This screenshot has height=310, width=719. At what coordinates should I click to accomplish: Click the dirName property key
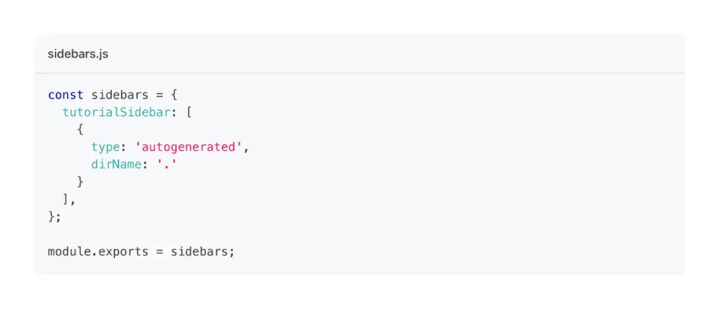tap(116, 165)
